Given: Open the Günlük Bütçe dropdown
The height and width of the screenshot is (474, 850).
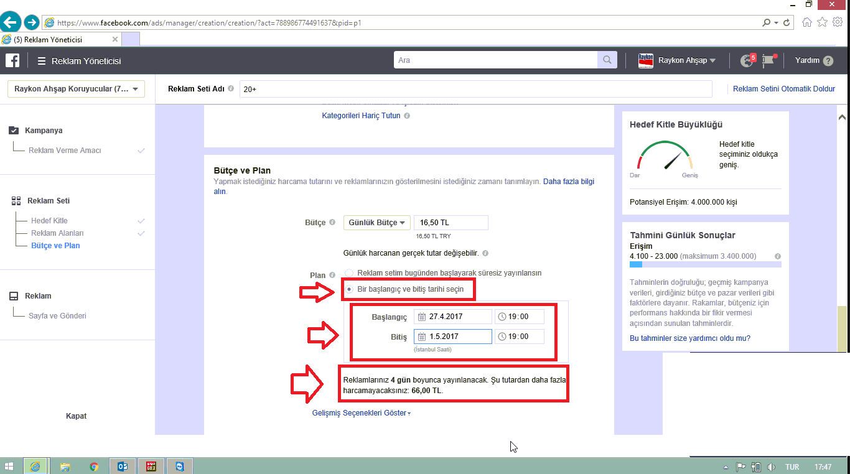Looking at the screenshot, I should pyautogui.click(x=376, y=223).
